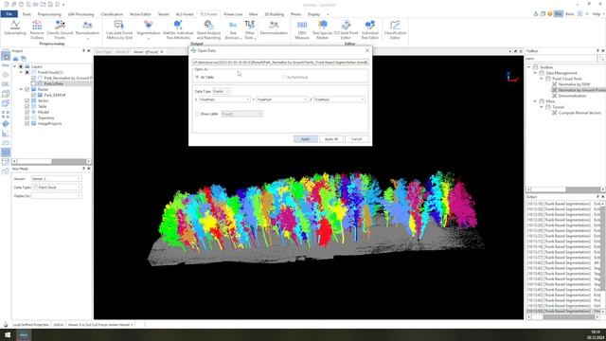Image resolution: width=606 pixels, height=341 pixels.
Task: Open running LiDAR360 taskbar app
Action: [x=24, y=334]
